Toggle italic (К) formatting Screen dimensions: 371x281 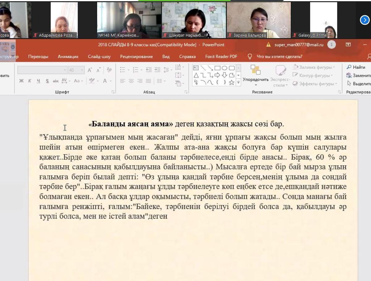coord(30,81)
